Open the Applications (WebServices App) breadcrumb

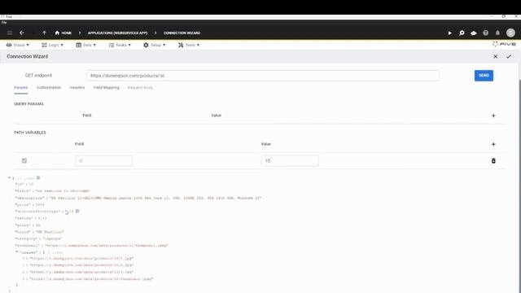pyautogui.click(x=117, y=33)
